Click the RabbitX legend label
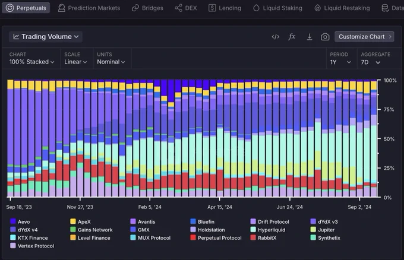This screenshot has width=404, height=260. 267,238
